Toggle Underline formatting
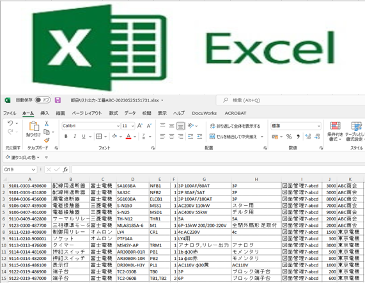This screenshot has height=283, width=365. point(84,137)
